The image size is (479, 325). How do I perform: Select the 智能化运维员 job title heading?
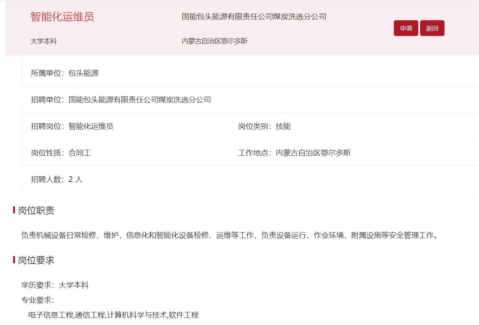pyautogui.click(x=62, y=17)
